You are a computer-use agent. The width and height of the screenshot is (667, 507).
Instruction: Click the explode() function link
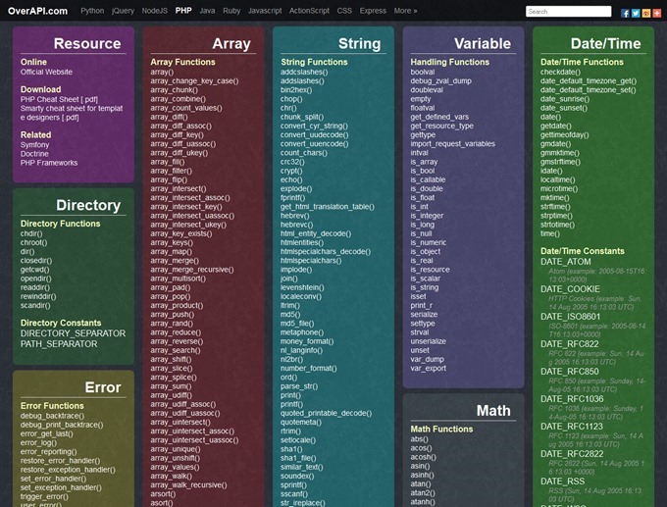coord(296,188)
